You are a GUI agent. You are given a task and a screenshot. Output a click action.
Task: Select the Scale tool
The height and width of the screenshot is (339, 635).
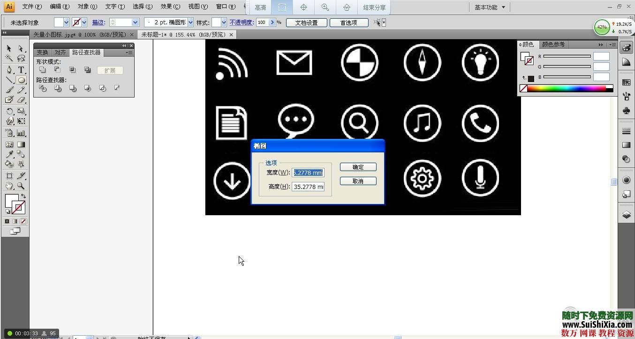[x=21, y=112]
